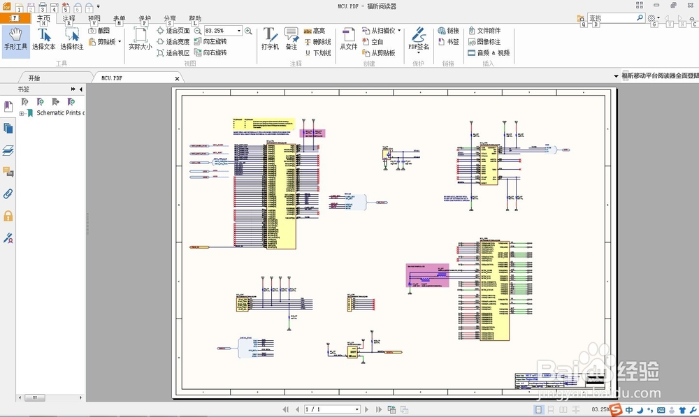Image resolution: width=699 pixels, height=417 pixels.
Task: Take a snapshot with 截图
Action: click(99, 31)
